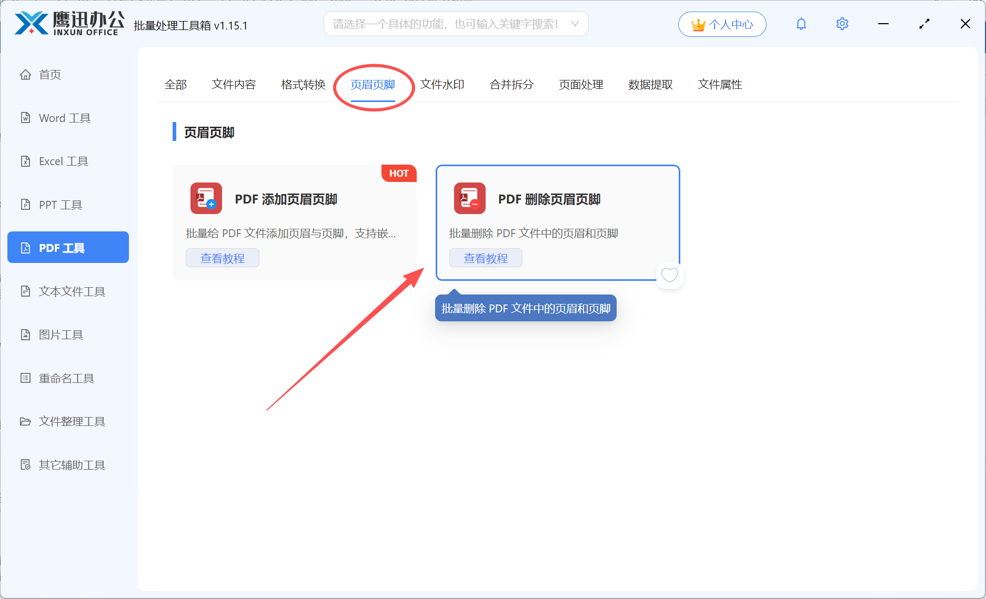Click the 其它辅助工具 sidebar icon
This screenshot has width=986, height=599.
(25, 465)
